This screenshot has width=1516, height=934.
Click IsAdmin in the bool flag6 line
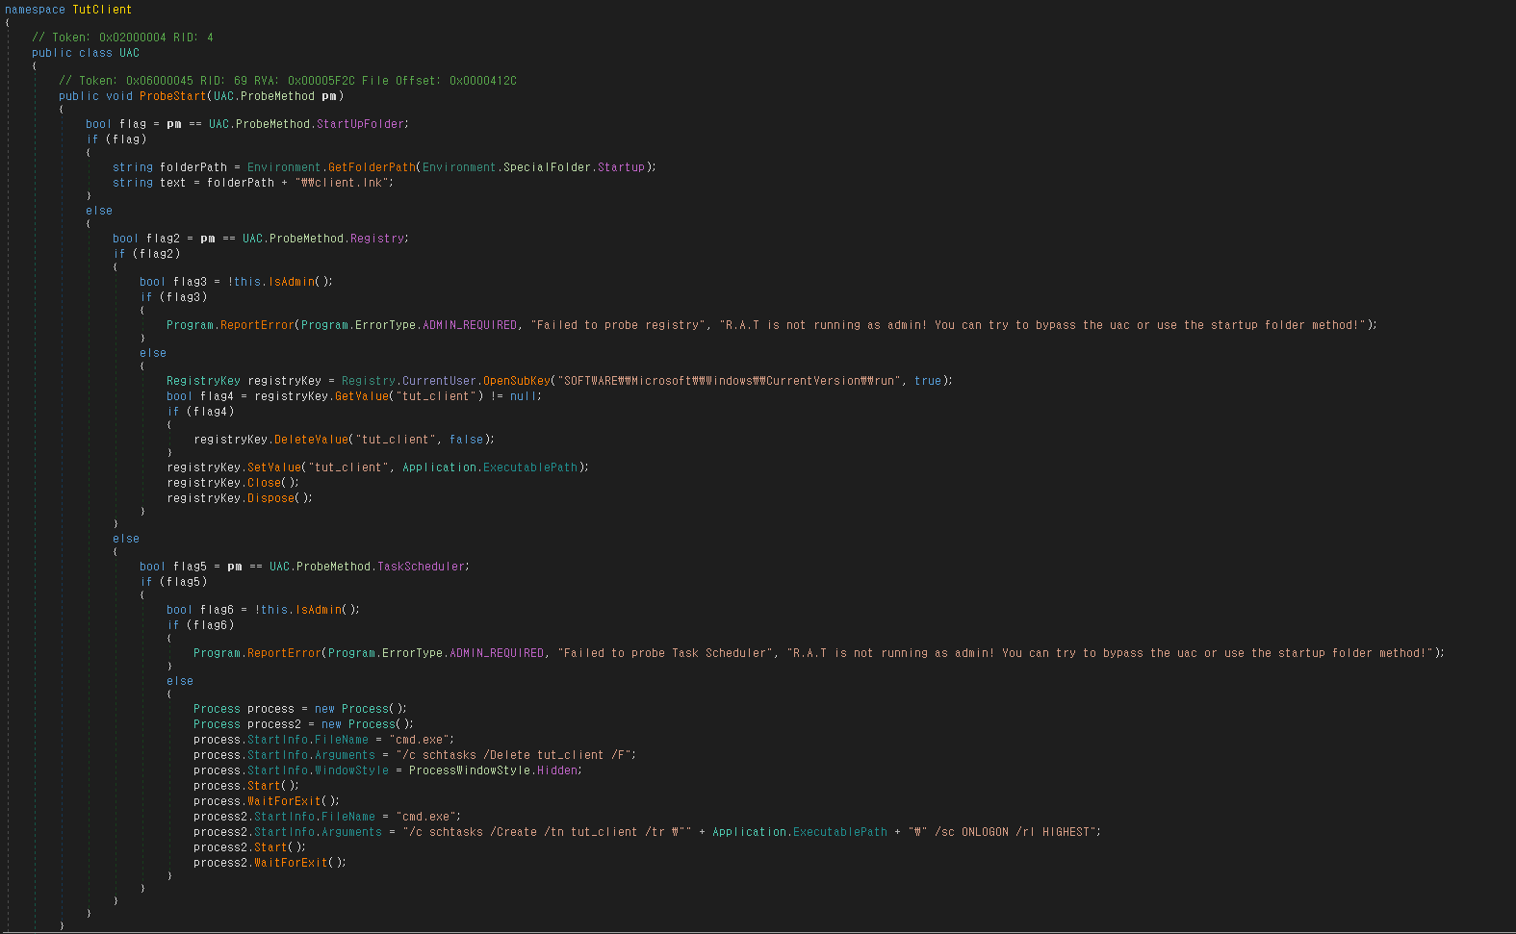click(319, 610)
